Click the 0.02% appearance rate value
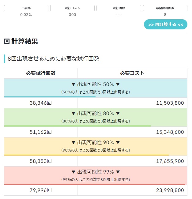Screen dimensions: 192x199 (x=26, y=15)
